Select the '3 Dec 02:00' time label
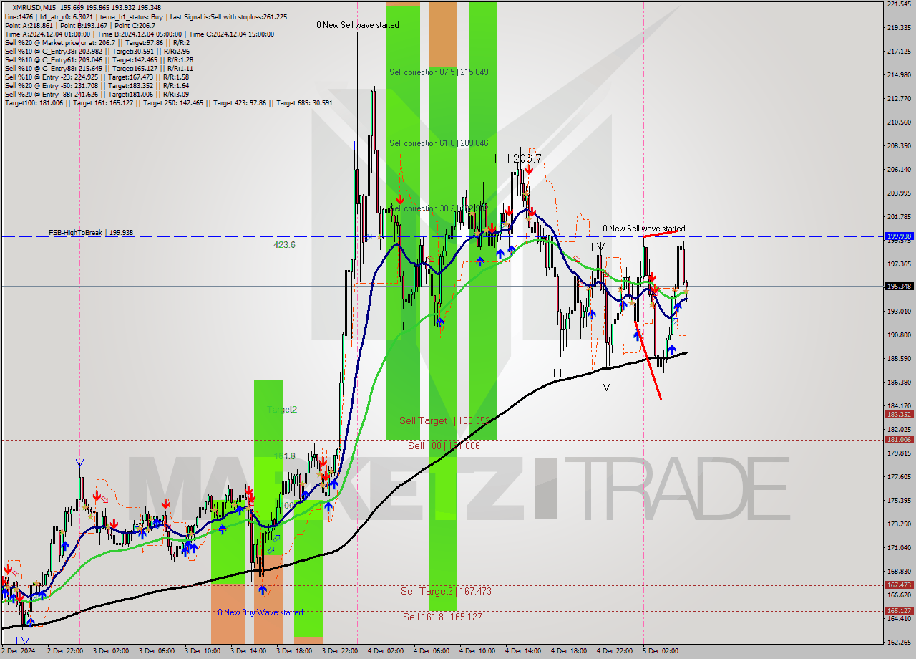 pyautogui.click(x=112, y=651)
